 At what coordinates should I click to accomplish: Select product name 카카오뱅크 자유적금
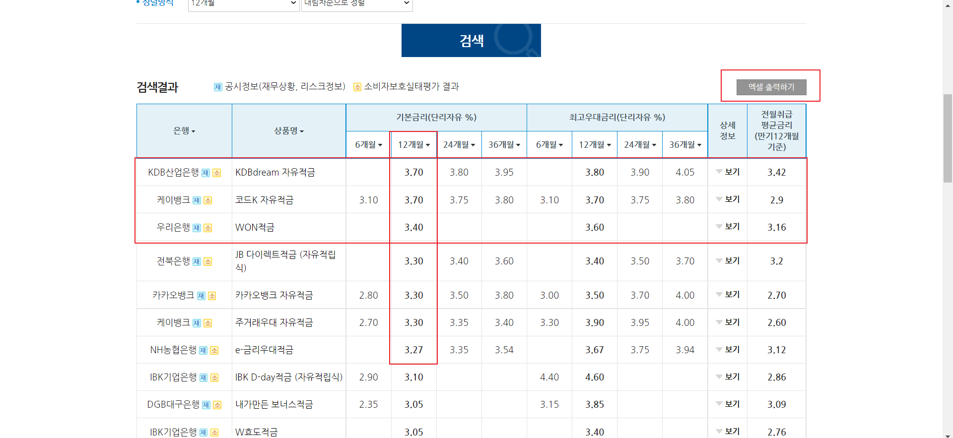[x=274, y=295]
